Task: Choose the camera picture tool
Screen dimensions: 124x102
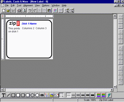Action: coord(42,95)
